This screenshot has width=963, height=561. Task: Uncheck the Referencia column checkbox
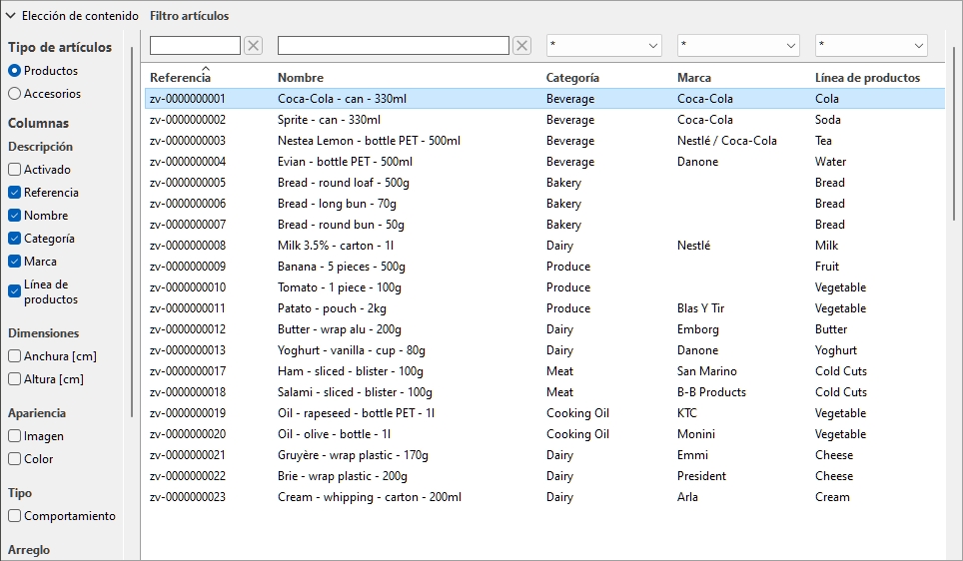tap(14, 193)
